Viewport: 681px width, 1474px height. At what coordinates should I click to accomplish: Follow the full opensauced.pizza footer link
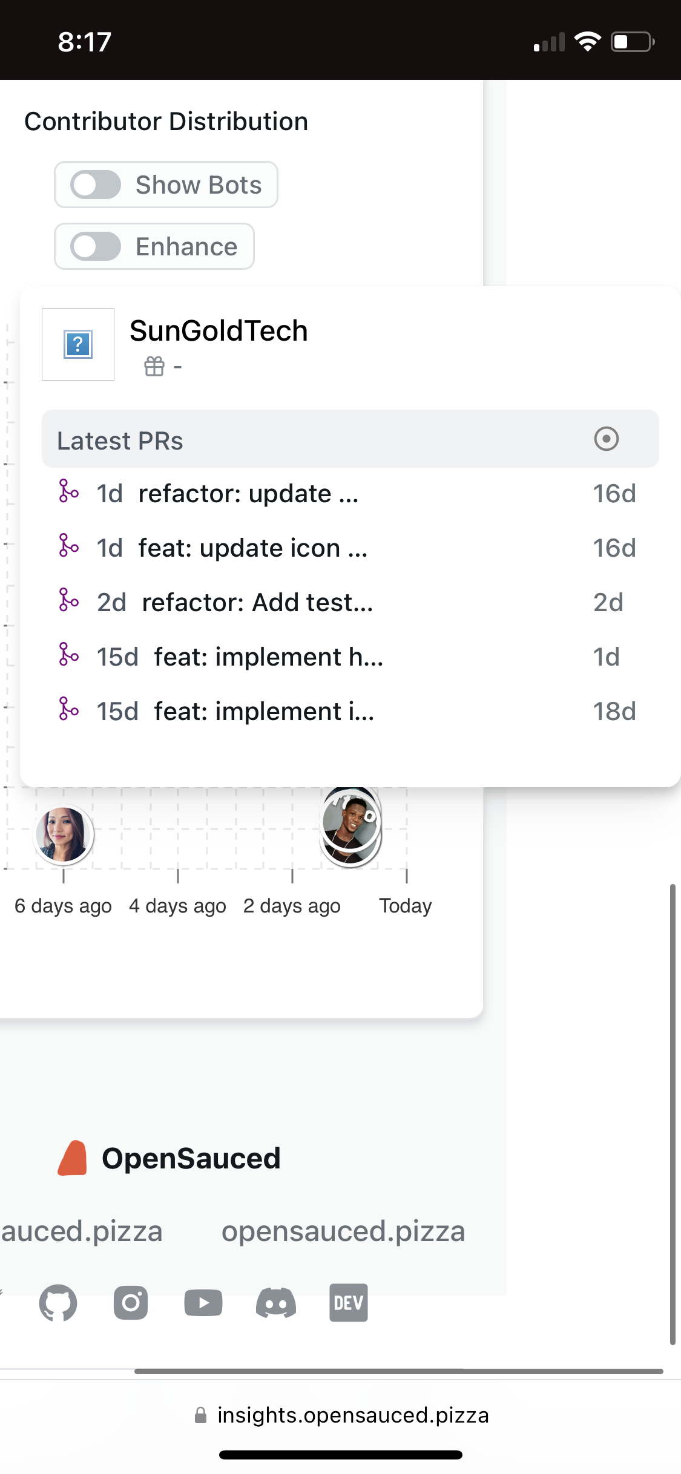click(x=343, y=1231)
